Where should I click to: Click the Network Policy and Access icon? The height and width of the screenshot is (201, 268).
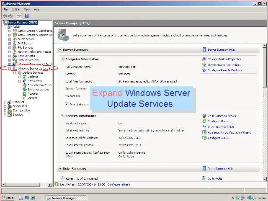point(15,52)
